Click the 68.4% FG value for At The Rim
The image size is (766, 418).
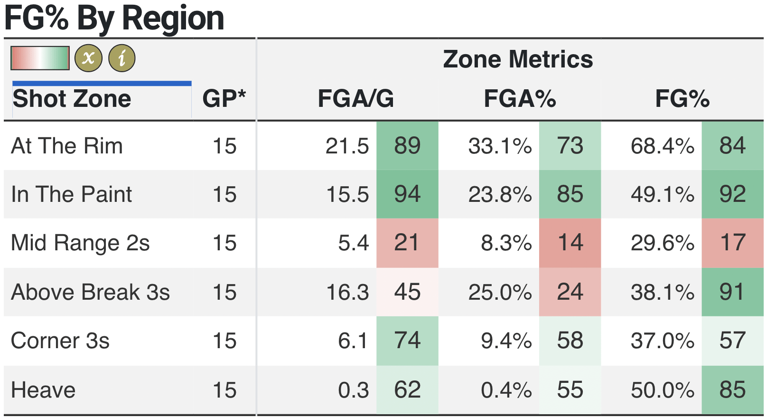click(x=662, y=146)
